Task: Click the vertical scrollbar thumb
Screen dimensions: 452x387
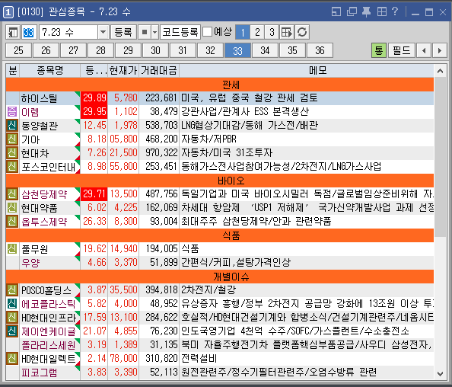Action: 440,157
